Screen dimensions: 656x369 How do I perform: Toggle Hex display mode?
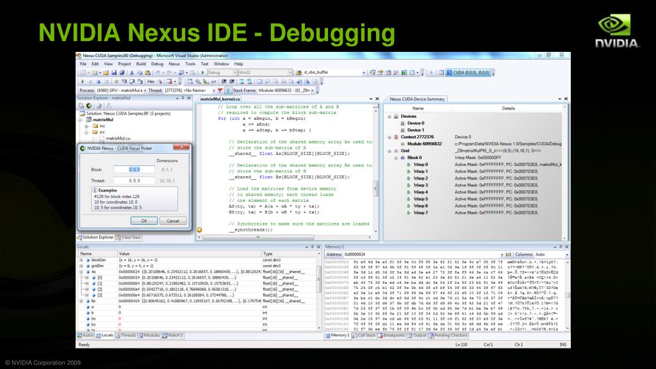pos(151,81)
